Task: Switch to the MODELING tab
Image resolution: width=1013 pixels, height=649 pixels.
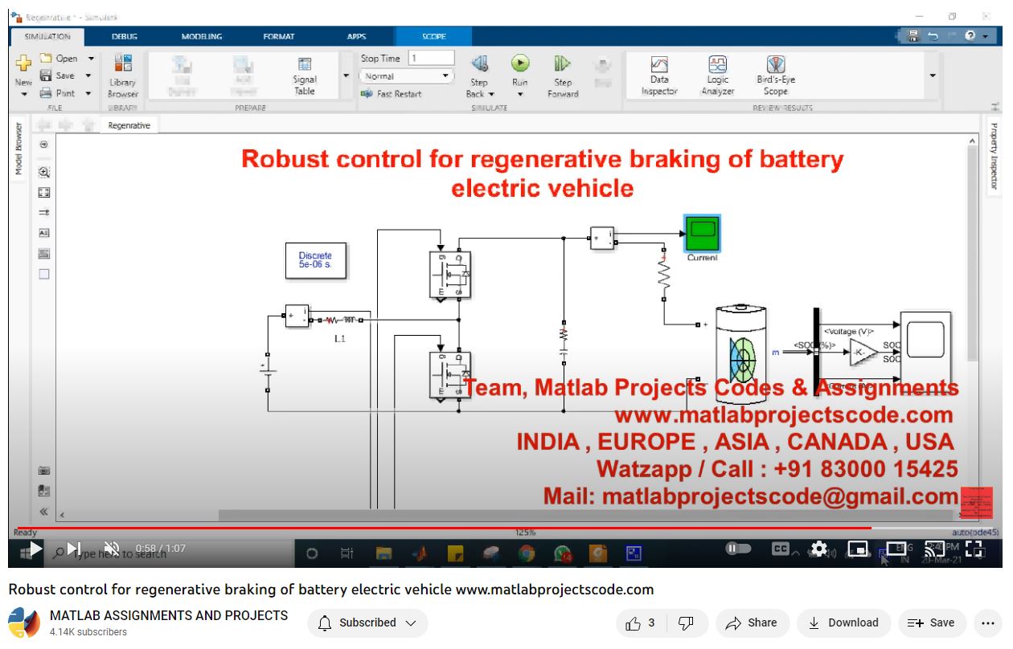Action: click(202, 36)
